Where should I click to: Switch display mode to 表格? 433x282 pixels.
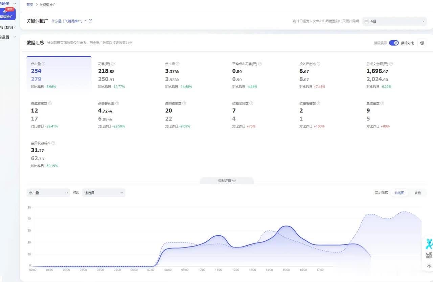click(x=418, y=193)
